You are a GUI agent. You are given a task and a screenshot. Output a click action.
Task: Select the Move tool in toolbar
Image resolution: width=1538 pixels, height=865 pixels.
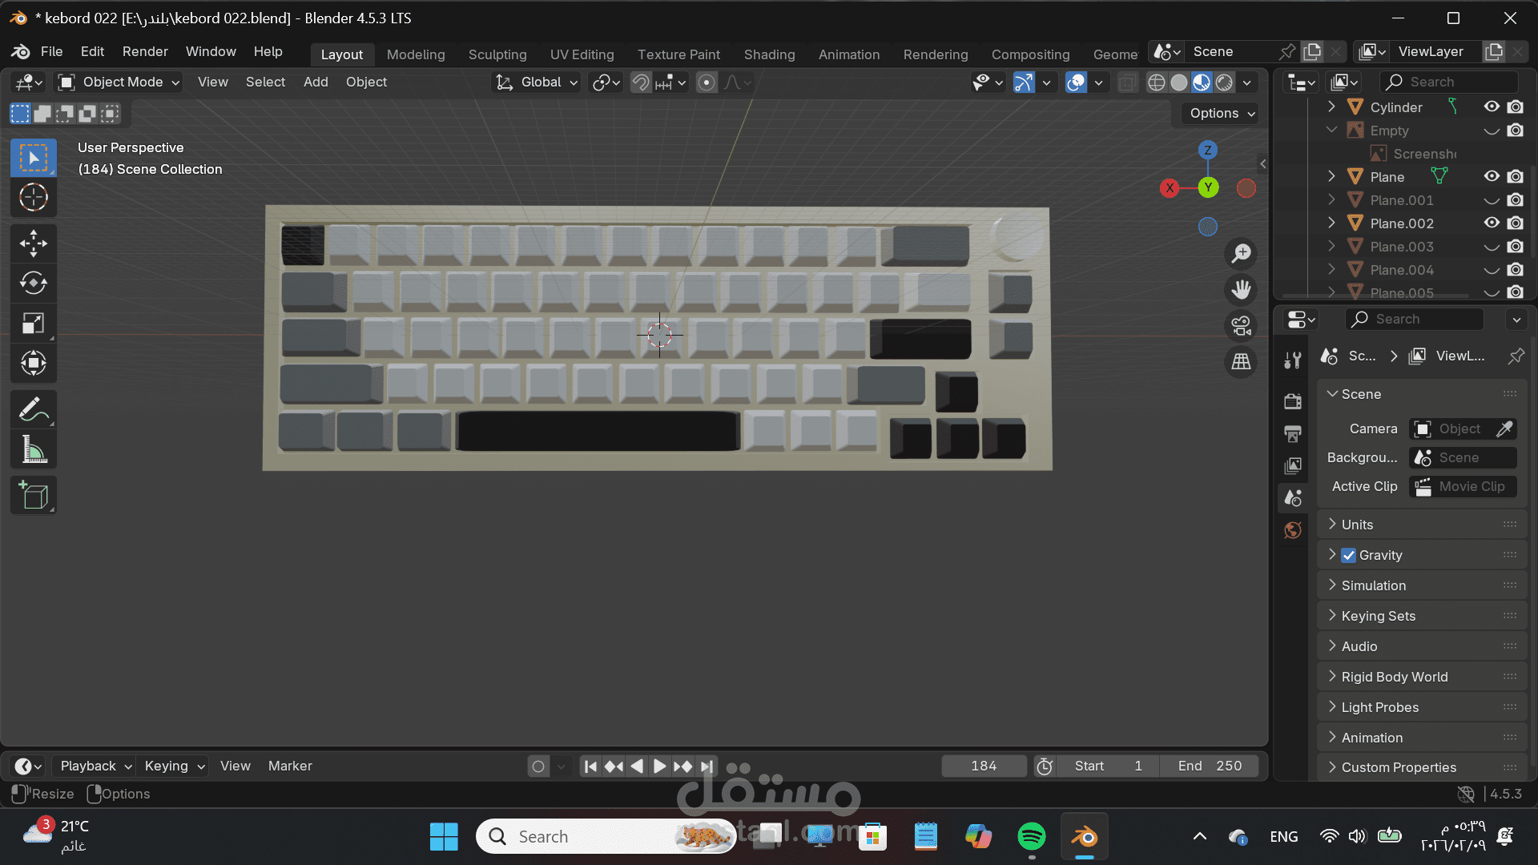coord(33,243)
